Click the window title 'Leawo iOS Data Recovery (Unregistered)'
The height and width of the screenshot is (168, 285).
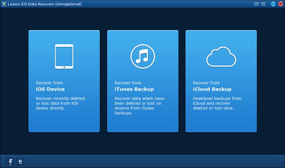point(45,4)
